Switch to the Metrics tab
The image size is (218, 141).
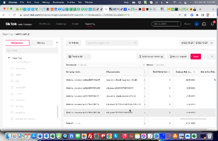(x=41, y=43)
